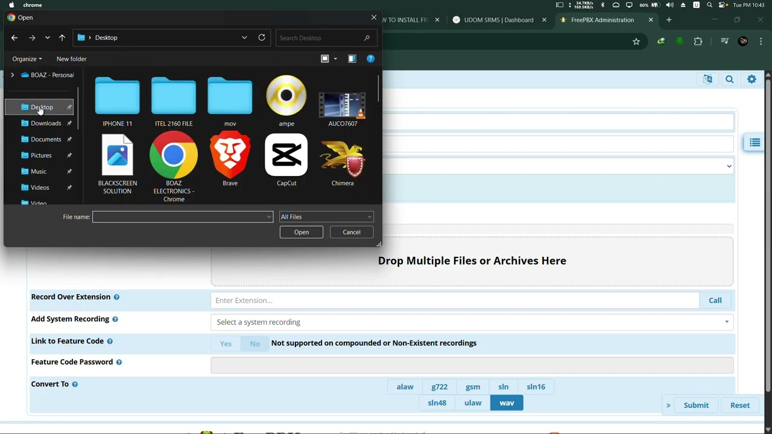Toggle ulaw conversion format

pyautogui.click(x=473, y=403)
